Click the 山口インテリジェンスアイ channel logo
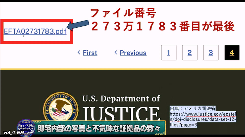 pos(26,128)
